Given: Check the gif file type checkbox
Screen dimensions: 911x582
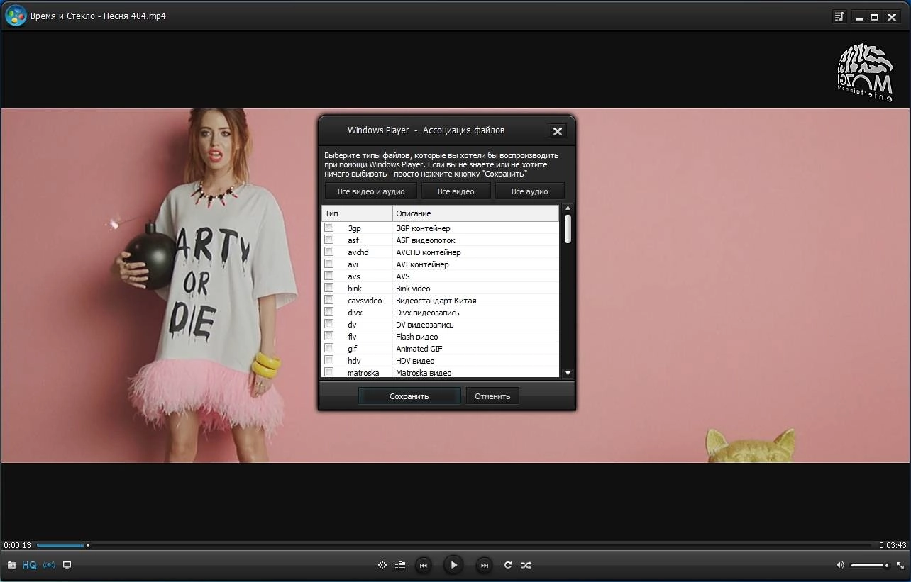Looking at the screenshot, I should pos(329,348).
